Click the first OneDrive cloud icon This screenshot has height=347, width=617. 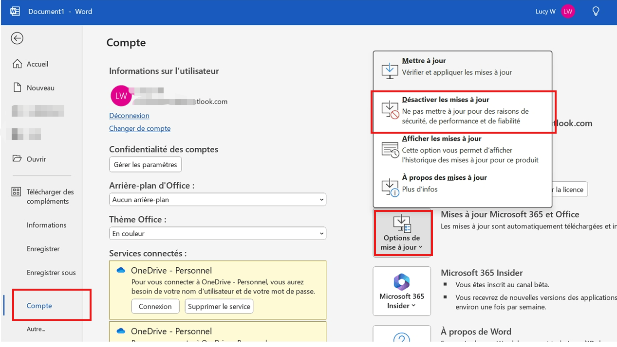(121, 270)
